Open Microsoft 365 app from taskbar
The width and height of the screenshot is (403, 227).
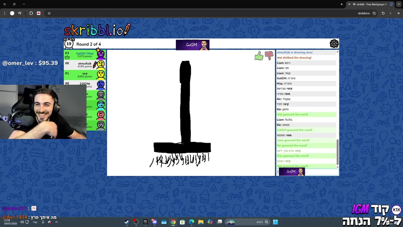coord(210,222)
